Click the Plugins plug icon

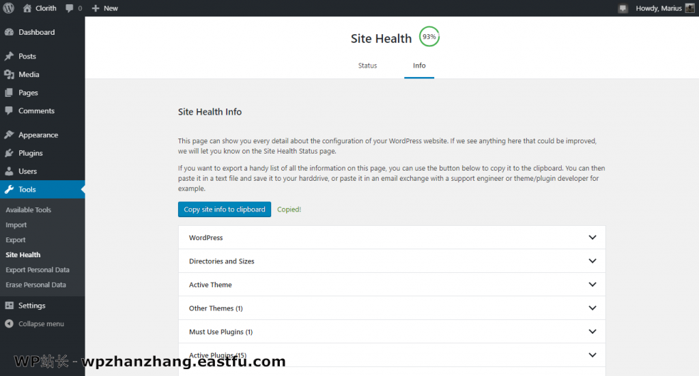pyautogui.click(x=9, y=153)
